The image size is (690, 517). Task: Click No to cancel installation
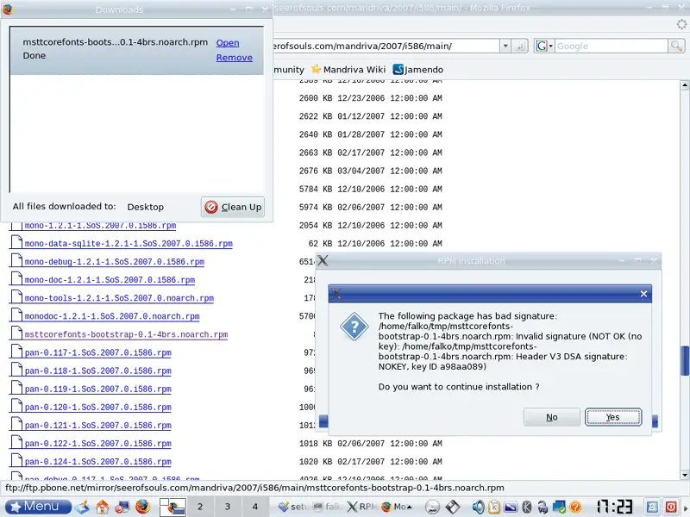pos(552,417)
